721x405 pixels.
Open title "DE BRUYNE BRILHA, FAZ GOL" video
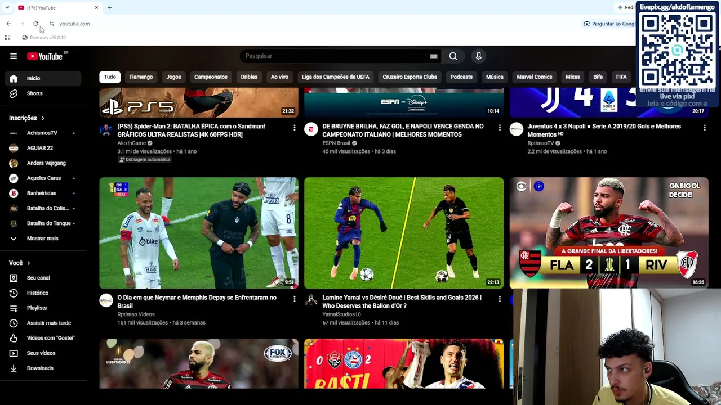click(403, 130)
